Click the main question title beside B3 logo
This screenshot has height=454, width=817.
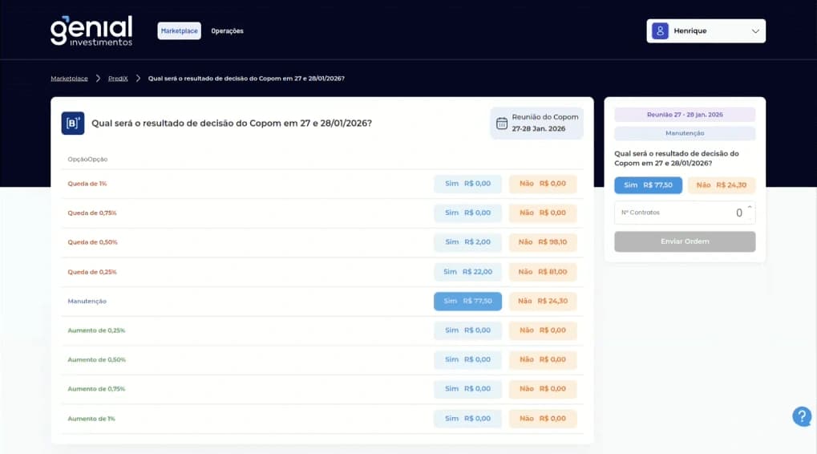pyautogui.click(x=232, y=124)
